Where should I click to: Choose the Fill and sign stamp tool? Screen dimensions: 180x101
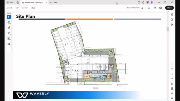coord(9,44)
